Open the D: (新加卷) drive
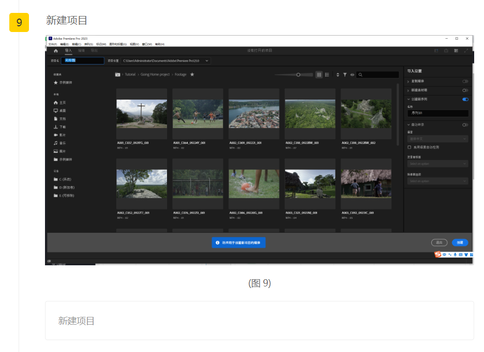The image size is (484, 352). click(64, 187)
